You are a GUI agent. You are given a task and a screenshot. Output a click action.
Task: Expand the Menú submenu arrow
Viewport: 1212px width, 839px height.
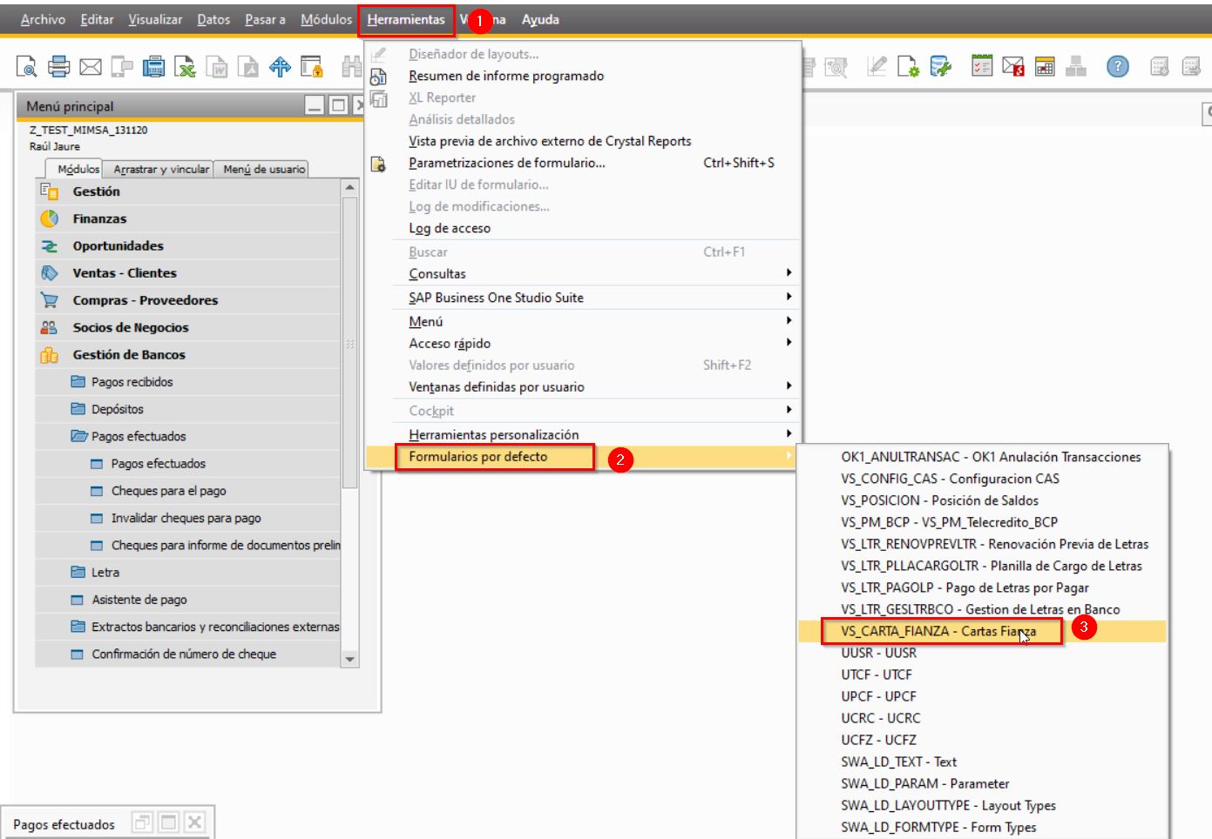tap(789, 321)
